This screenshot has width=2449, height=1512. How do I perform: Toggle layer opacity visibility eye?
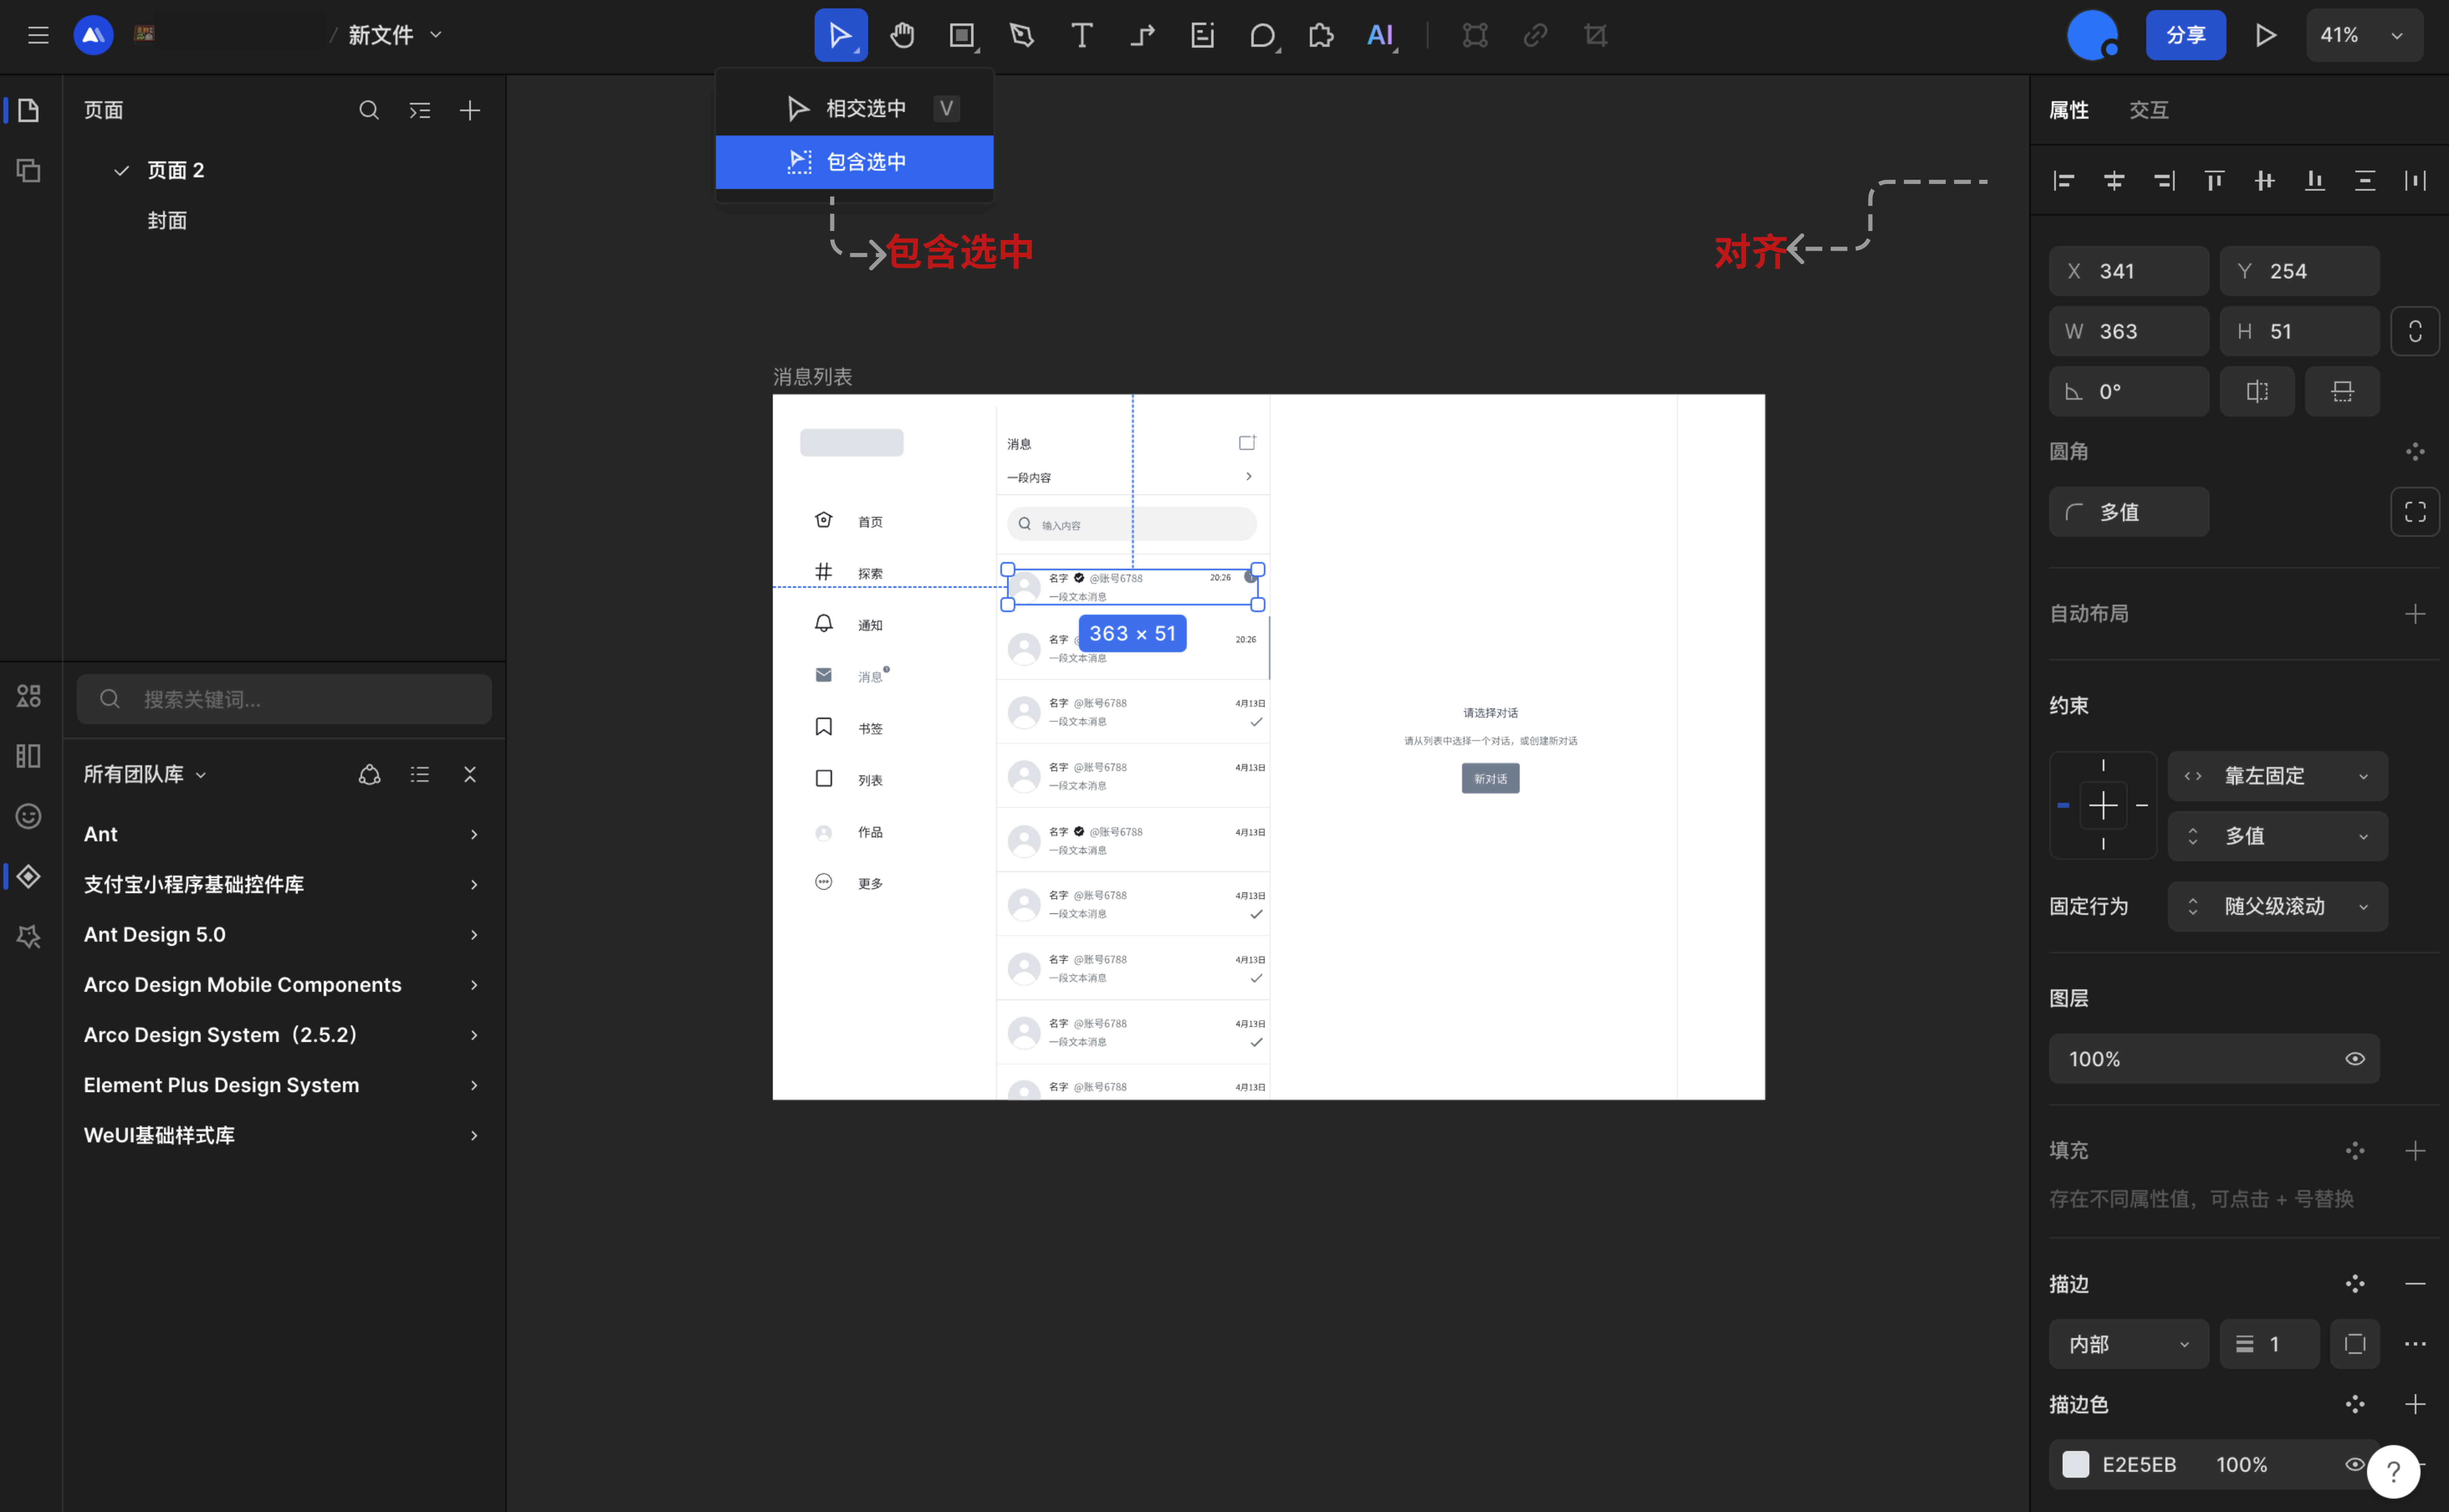(x=2355, y=1059)
